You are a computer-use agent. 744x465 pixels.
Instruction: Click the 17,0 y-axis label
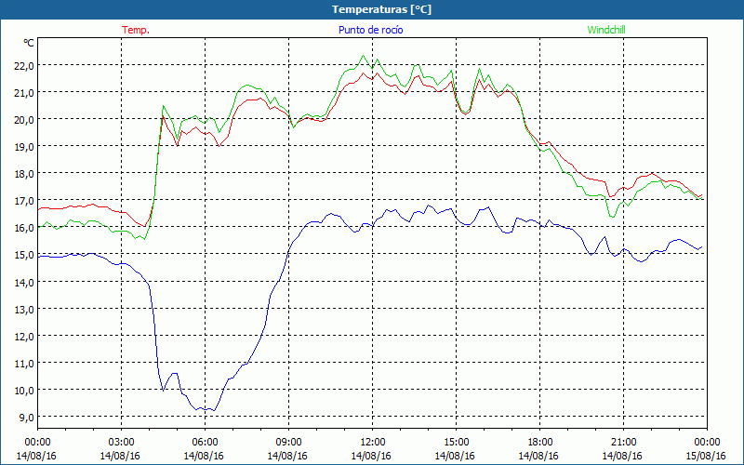(x=24, y=201)
